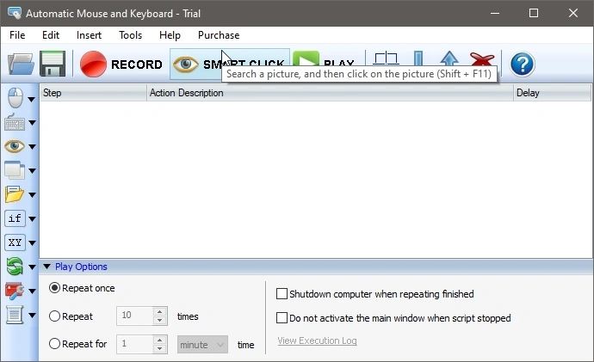Click the eye picture-search icon in sidebar
594x362 pixels.
[x=15, y=146]
